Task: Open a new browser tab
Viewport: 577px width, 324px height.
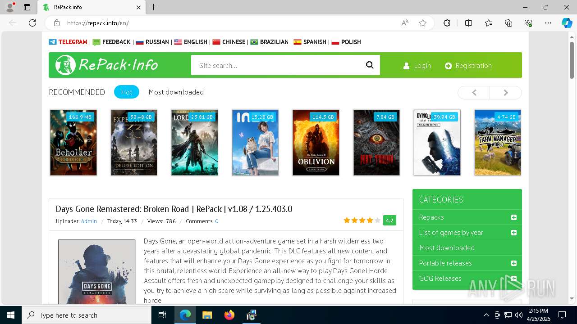Action: 154,7
